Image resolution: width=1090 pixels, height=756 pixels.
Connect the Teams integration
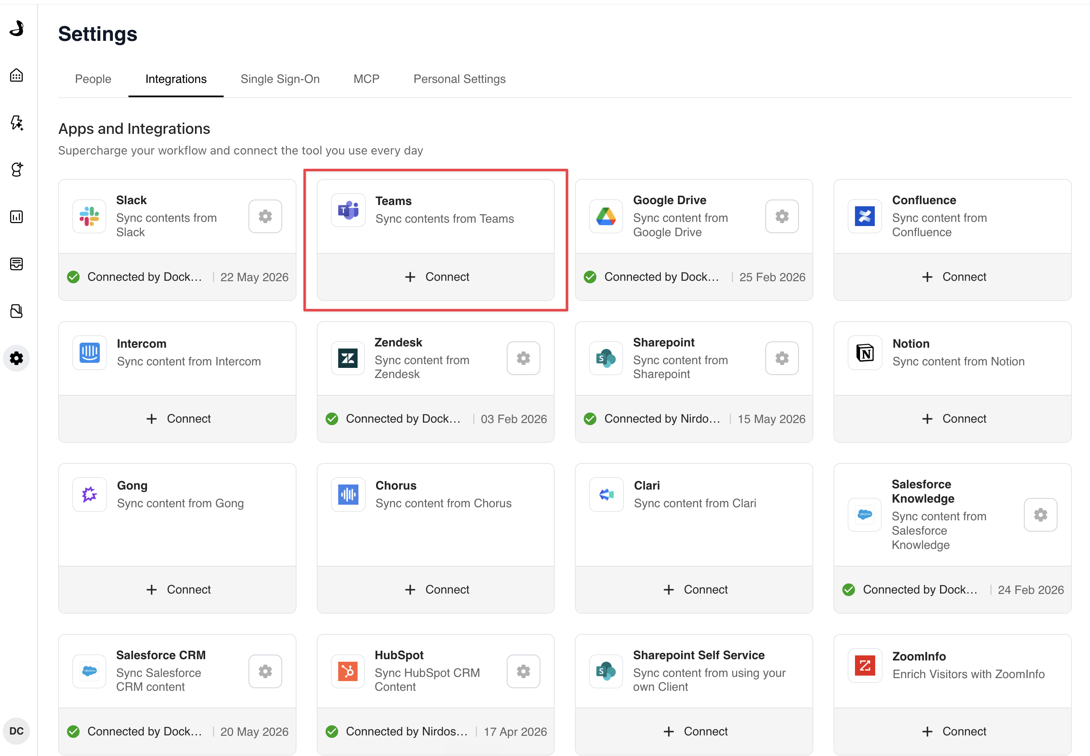click(436, 277)
